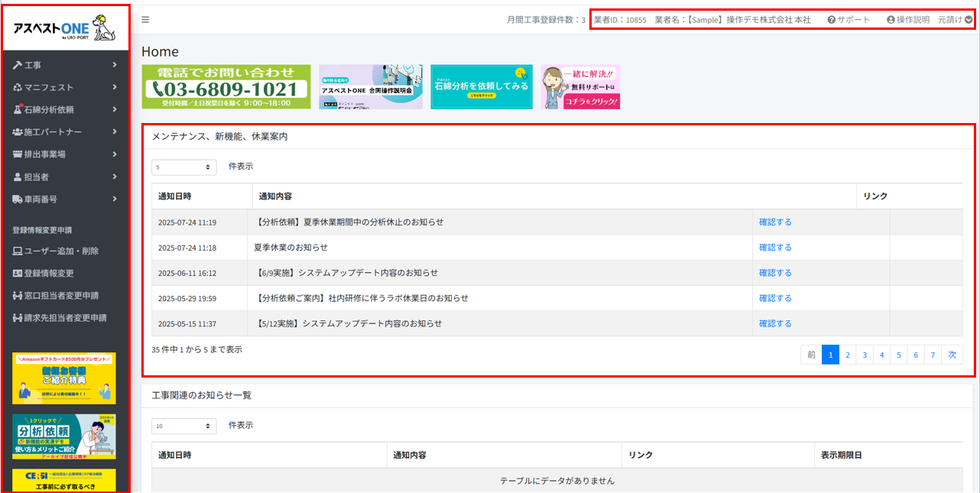
Task: Click 確認する for the 夏季休業のお知らせ row
Action: tap(775, 248)
